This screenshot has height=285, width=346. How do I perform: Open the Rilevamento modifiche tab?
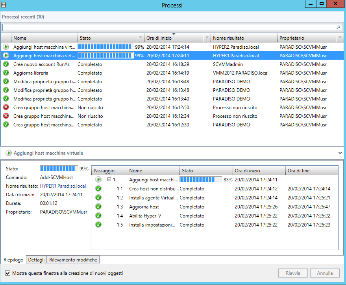coord(73,259)
